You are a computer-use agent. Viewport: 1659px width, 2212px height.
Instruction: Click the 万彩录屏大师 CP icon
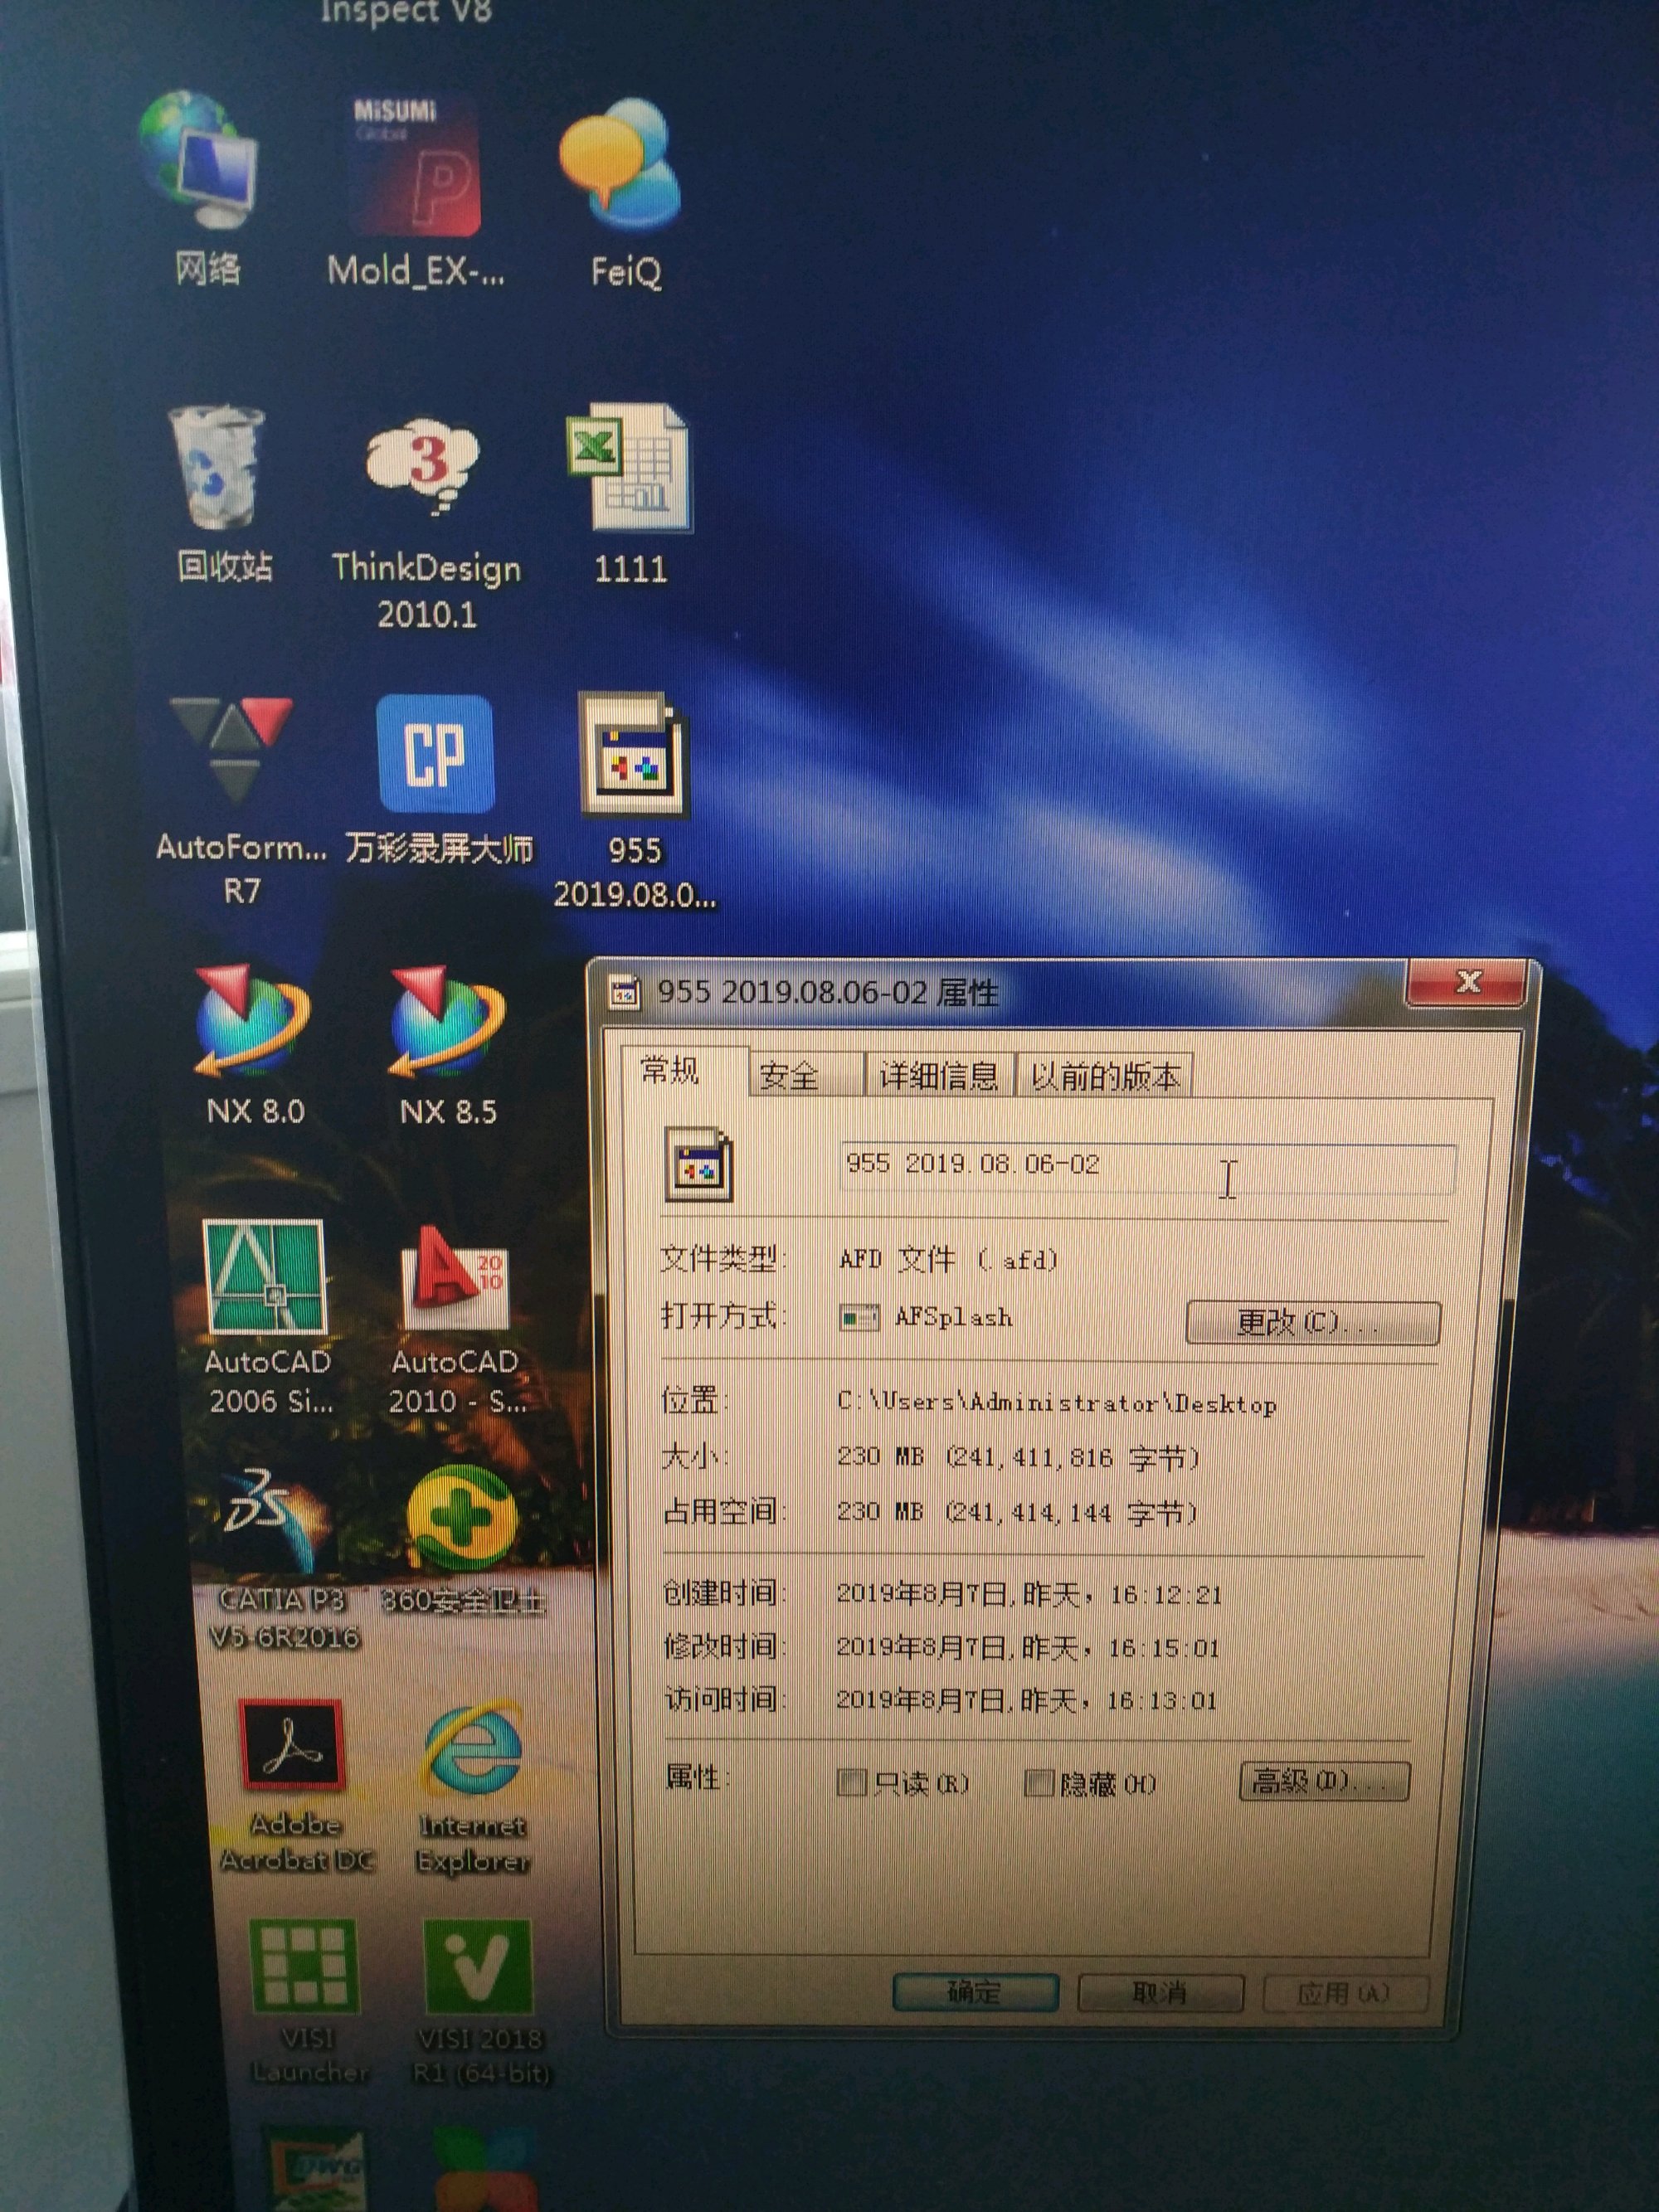point(435,754)
